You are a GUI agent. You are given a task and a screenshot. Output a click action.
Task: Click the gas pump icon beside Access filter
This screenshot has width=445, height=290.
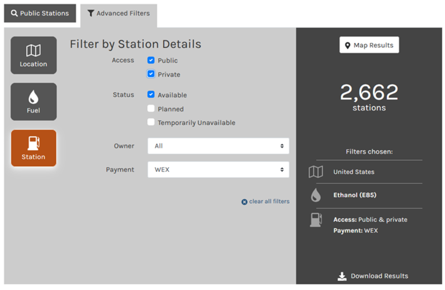[x=315, y=220]
